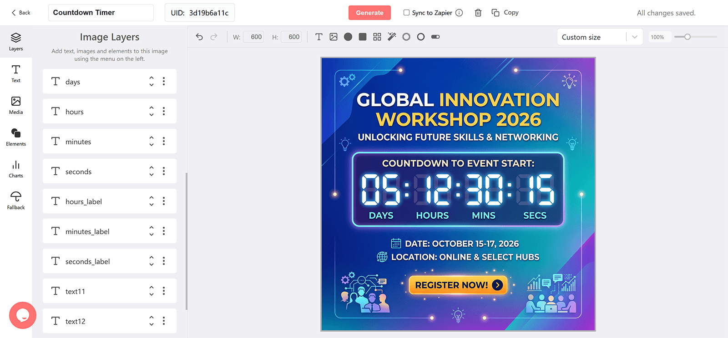
Task: Click the outlined ring icon in toolbar
Action: [x=421, y=37]
